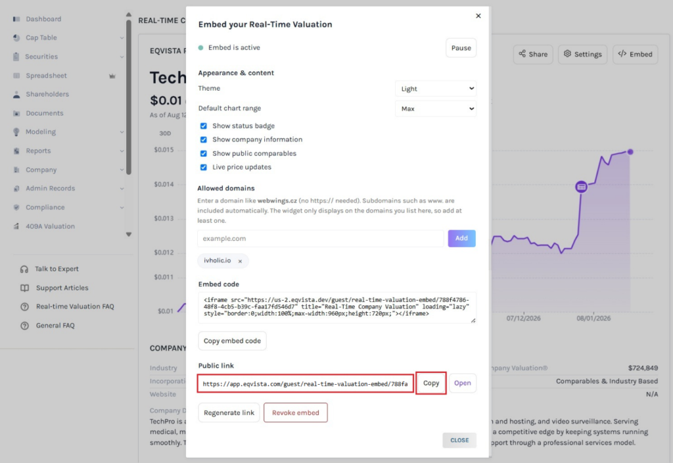Click Copy embed code button
Image resolution: width=673 pixels, height=463 pixels.
click(x=232, y=341)
